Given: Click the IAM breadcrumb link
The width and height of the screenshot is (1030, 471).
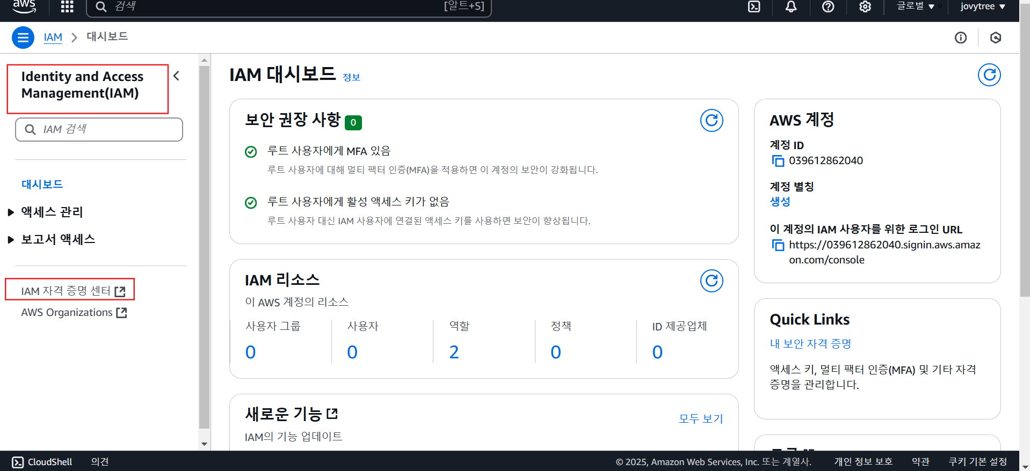Looking at the screenshot, I should 53,37.
